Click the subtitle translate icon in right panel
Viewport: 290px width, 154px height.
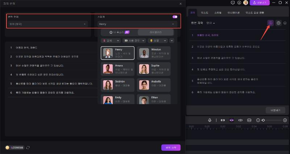click(270, 23)
